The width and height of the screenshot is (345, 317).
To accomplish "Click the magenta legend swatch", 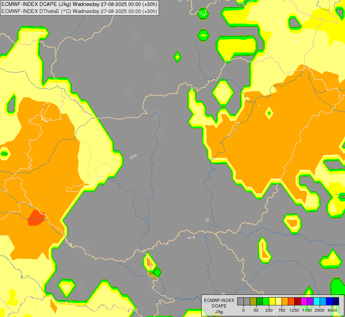I will [x=304, y=301].
